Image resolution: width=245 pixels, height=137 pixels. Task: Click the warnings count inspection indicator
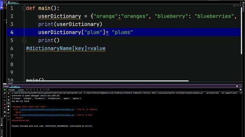tap(235, 6)
